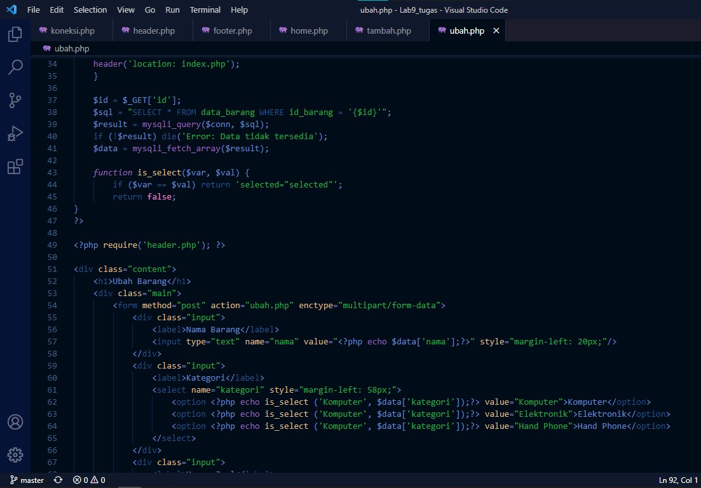This screenshot has width=701, height=488.
Task: Click the value="Hand Phone" option line
Action: click(x=421, y=426)
